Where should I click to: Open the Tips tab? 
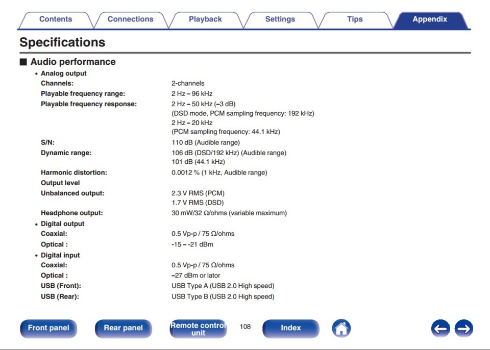[355, 19]
